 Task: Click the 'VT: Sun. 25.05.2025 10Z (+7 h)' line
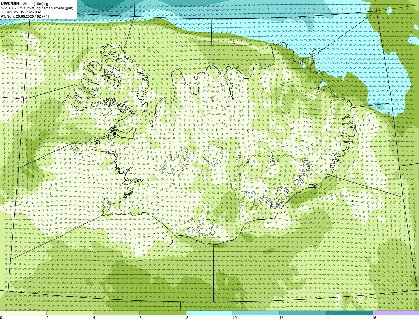pos(26,16)
